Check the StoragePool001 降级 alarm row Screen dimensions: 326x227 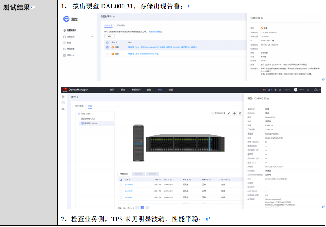pos(107,54)
